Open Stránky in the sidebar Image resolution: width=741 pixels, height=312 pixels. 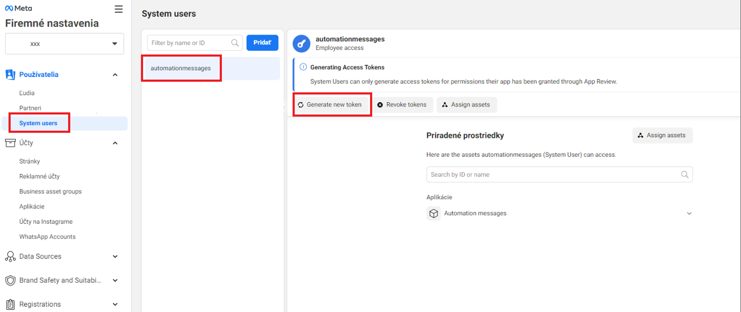coord(29,161)
